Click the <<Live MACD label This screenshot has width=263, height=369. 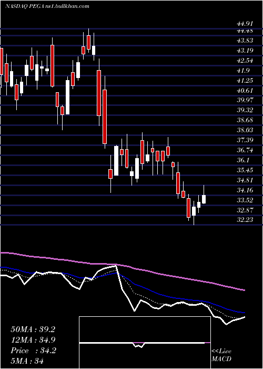(221, 355)
